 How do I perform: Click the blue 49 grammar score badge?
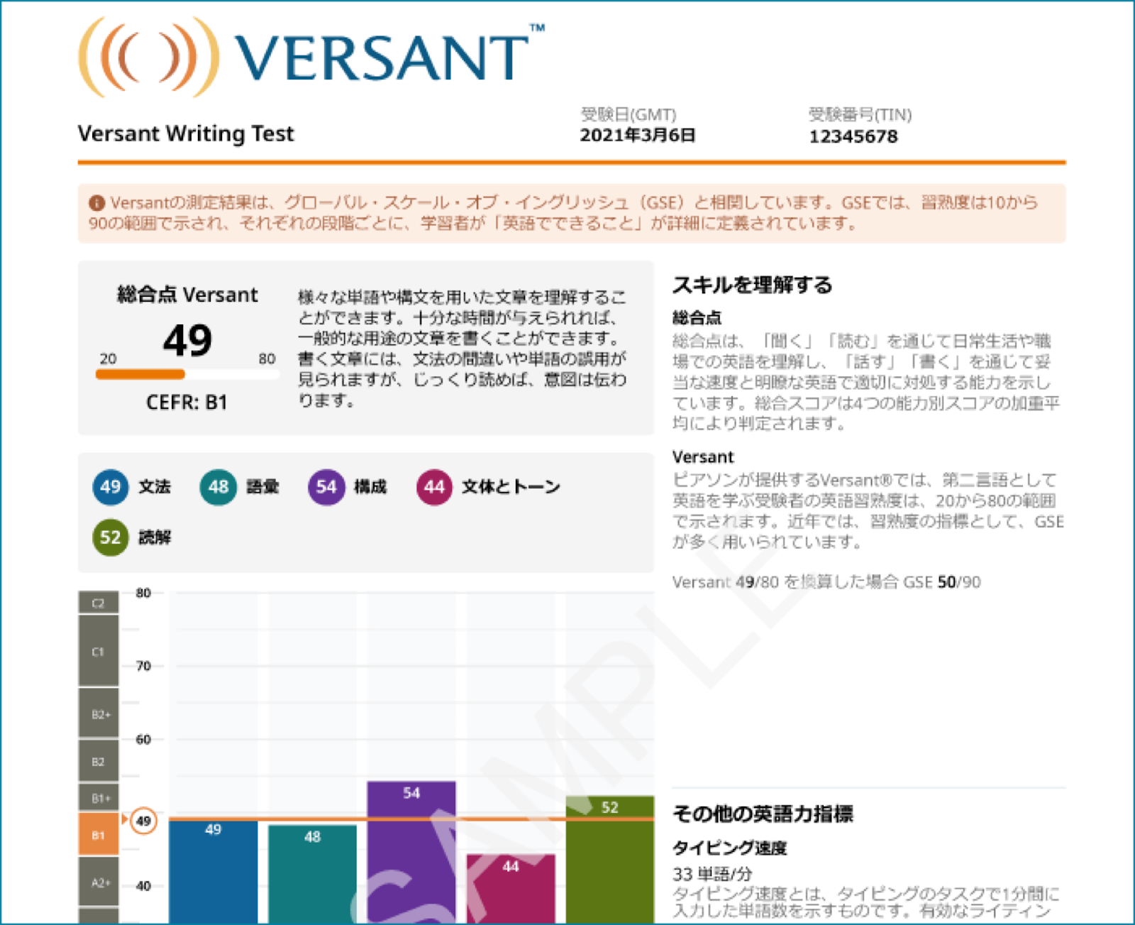[110, 487]
